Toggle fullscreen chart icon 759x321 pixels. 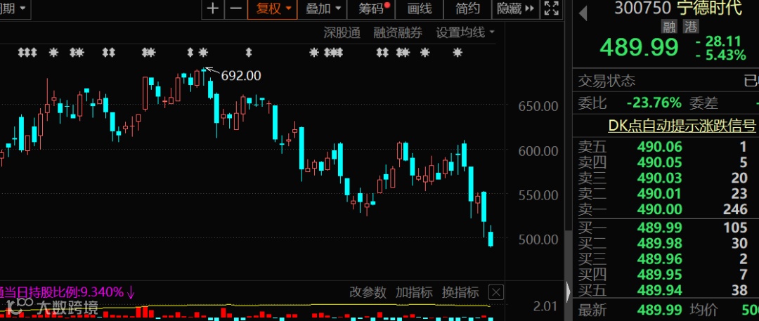tap(552, 8)
